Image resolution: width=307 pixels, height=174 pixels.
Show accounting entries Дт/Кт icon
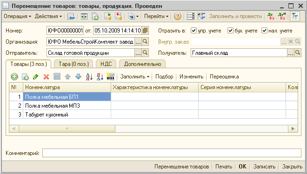click(x=271, y=16)
